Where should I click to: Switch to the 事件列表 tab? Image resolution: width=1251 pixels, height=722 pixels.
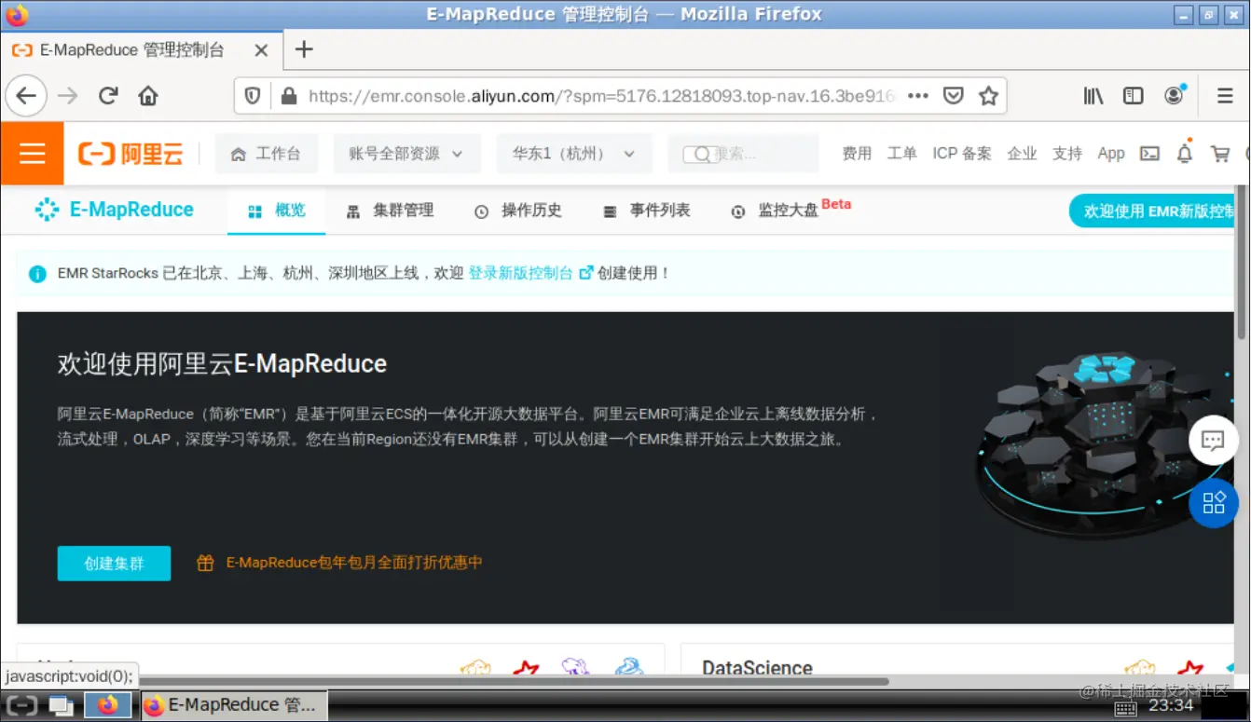pyautogui.click(x=647, y=211)
